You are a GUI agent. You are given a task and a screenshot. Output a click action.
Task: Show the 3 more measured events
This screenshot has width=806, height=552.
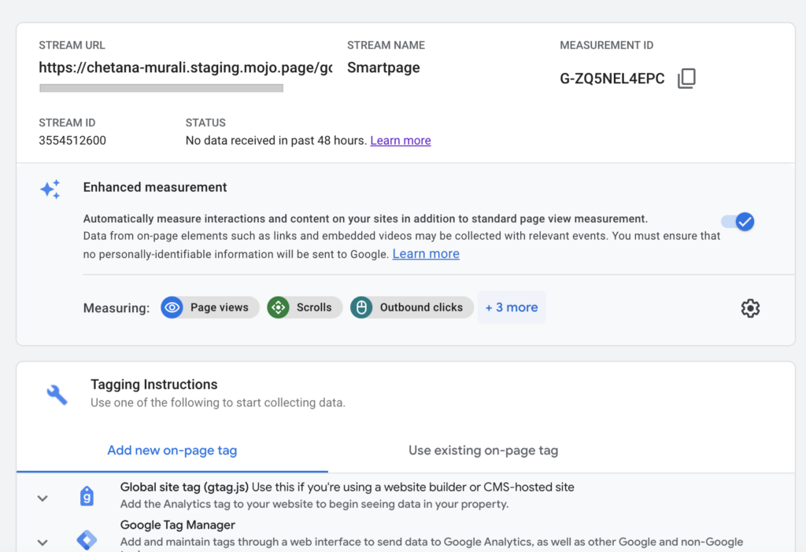tap(511, 307)
